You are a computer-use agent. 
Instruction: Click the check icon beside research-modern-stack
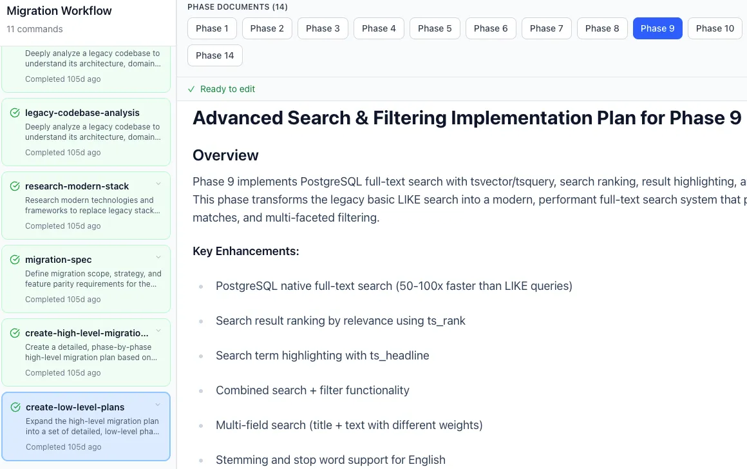point(15,186)
